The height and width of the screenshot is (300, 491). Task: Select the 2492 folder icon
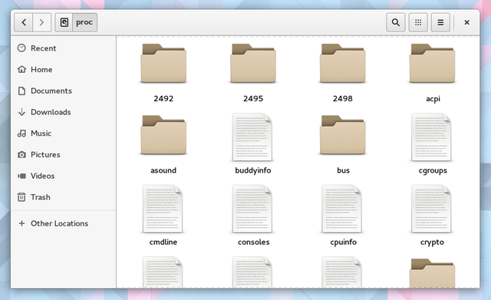point(163,64)
